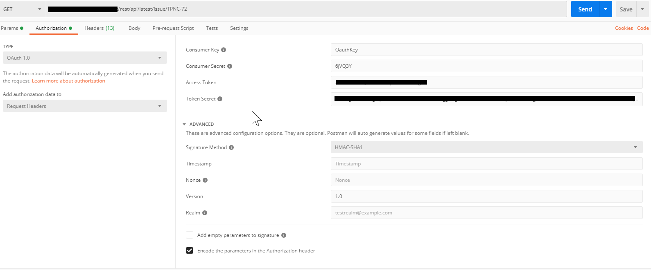Open the Save button dropdown arrow
Image resolution: width=651 pixels, height=270 pixels.
click(x=642, y=9)
